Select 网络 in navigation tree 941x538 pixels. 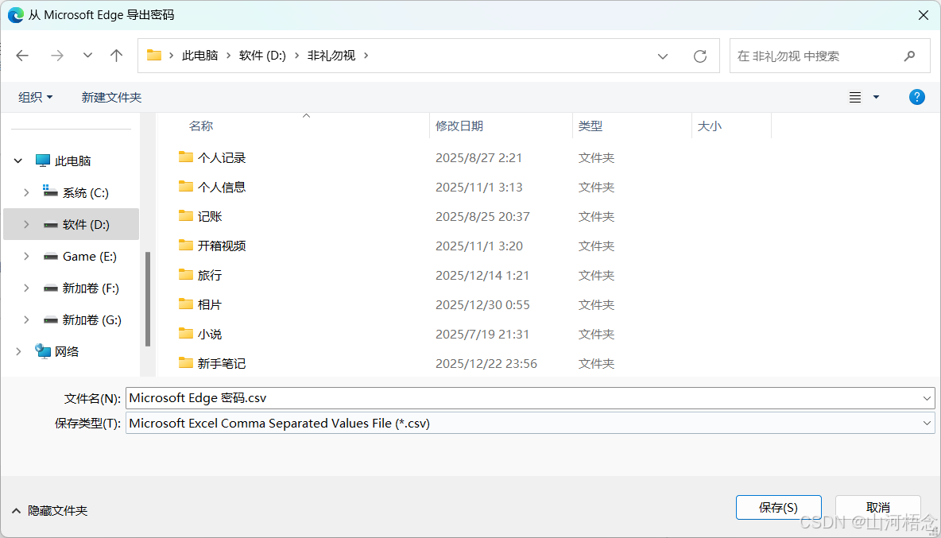(67, 351)
